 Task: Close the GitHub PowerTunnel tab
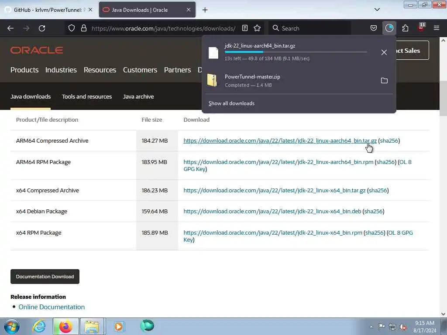point(90,10)
